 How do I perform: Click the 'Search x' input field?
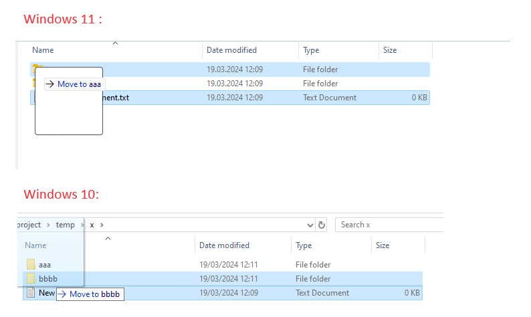click(389, 225)
